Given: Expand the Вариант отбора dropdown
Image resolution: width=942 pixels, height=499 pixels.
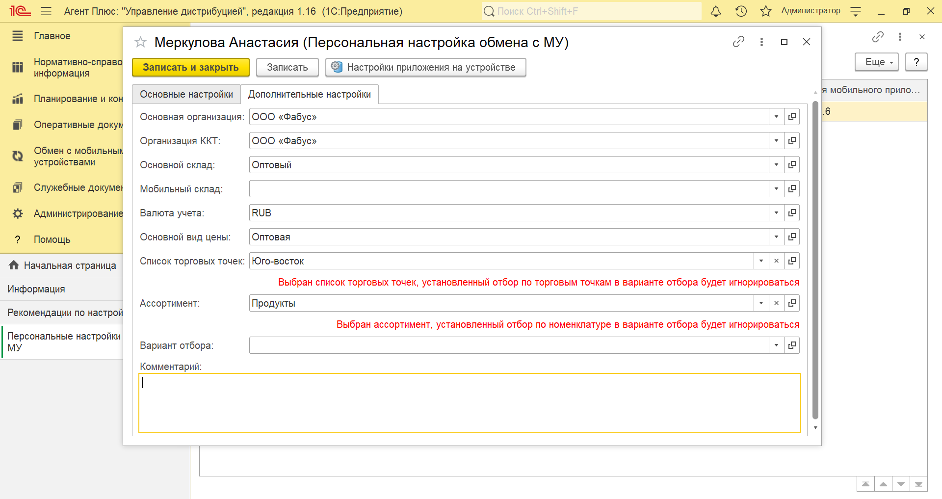Looking at the screenshot, I should 776,345.
